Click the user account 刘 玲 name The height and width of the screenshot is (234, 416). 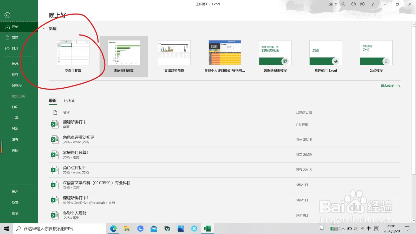(333, 4)
